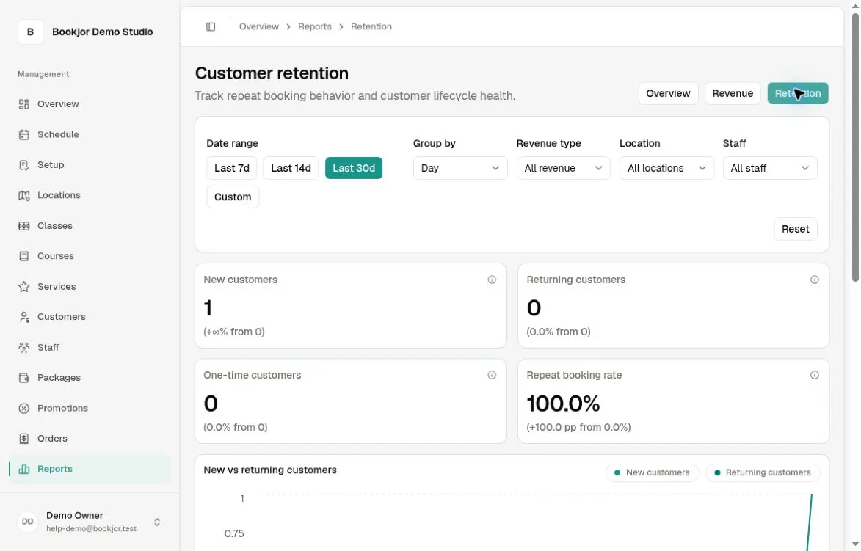Click the Bookjor B logo badge
The height and width of the screenshot is (551, 861).
coord(30,32)
